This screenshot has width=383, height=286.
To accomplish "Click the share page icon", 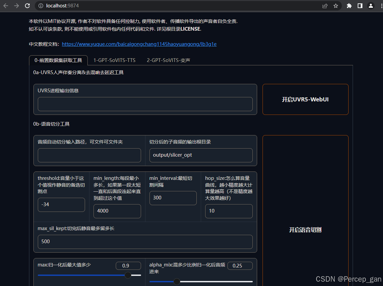I will 325,6.
